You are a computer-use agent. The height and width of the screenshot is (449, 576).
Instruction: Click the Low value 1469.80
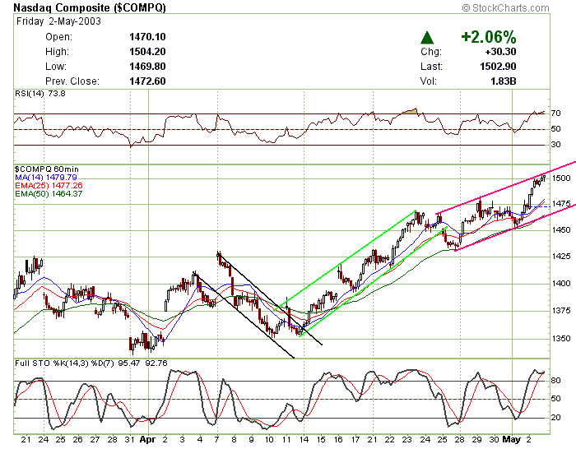point(147,66)
